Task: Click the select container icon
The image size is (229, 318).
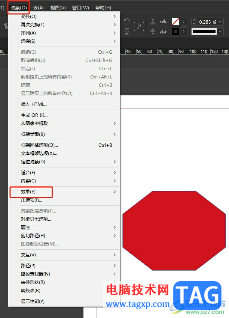Action: tap(153, 21)
